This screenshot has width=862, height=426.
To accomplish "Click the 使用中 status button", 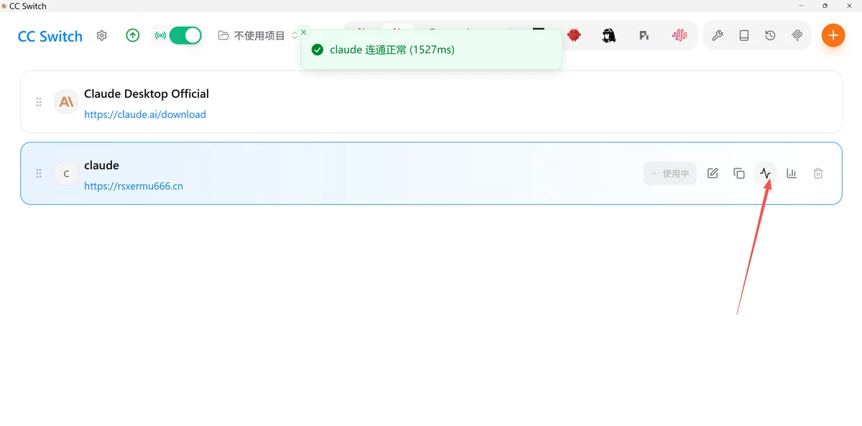I will click(670, 173).
